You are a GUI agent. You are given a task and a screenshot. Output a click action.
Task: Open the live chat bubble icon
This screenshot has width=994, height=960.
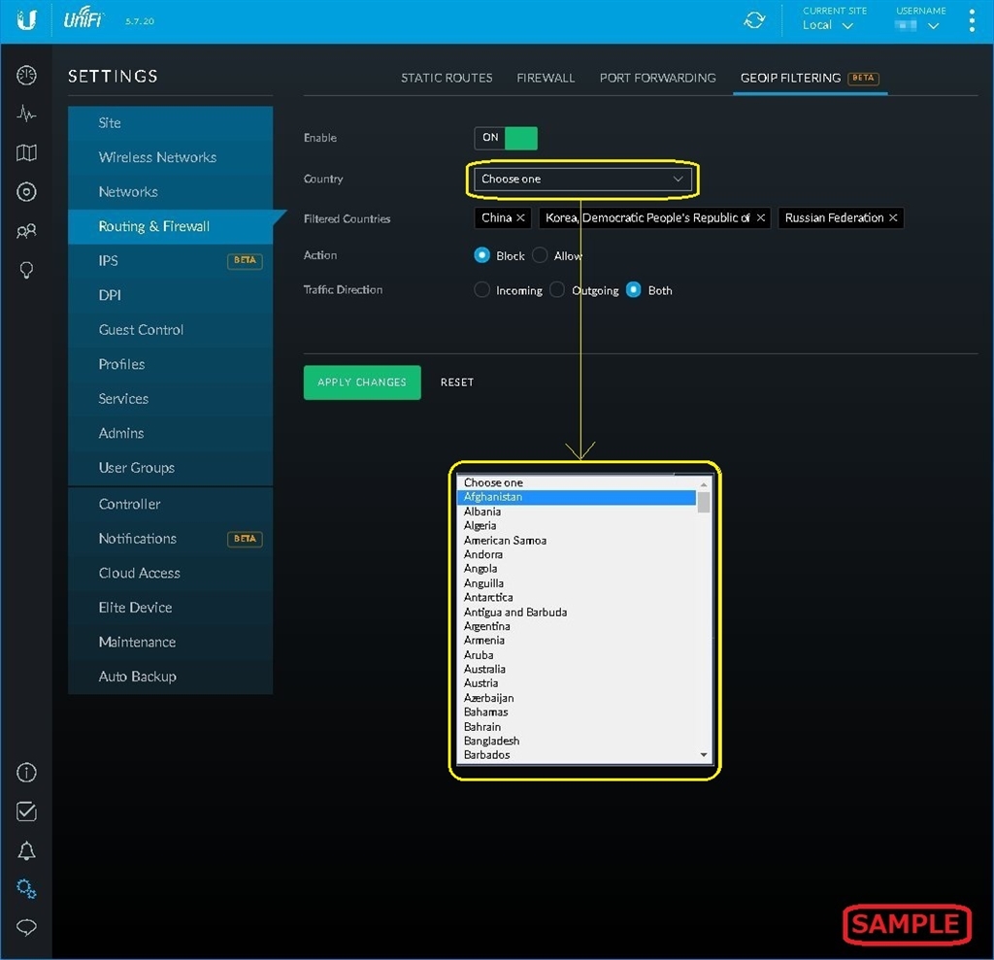click(x=26, y=928)
